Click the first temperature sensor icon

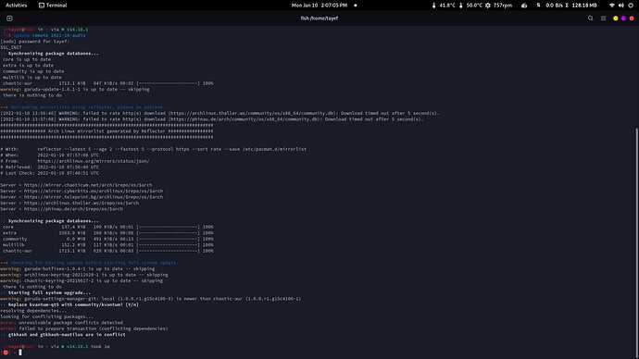coord(433,6)
